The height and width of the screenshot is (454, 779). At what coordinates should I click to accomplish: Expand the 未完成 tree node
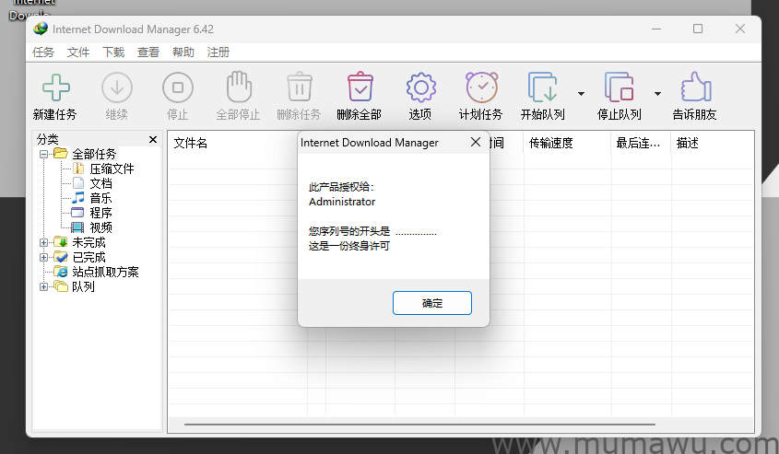[43, 242]
